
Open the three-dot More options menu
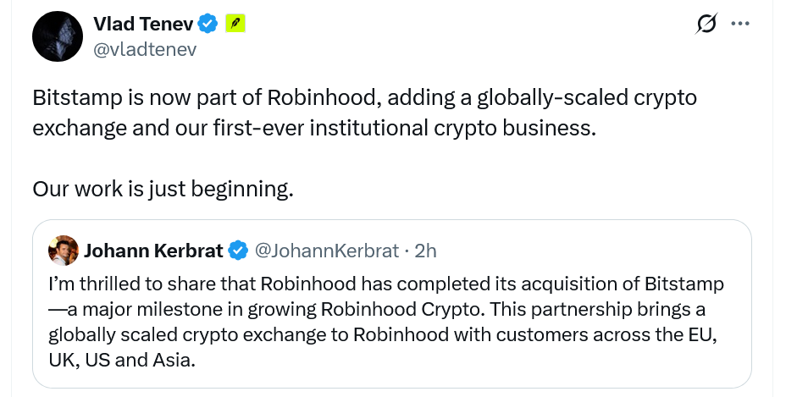pyautogui.click(x=739, y=25)
